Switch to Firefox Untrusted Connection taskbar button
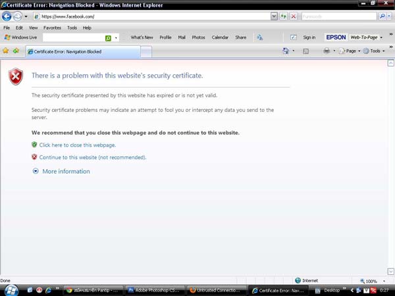Screen dimensions: 395x296 [217, 290]
